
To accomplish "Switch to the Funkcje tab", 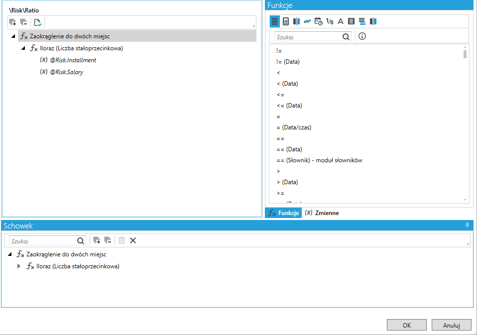I will [283, 213].
